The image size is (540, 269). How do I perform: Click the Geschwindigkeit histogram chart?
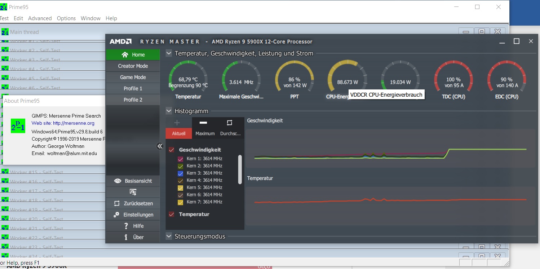pyautogui.click(x=390, y=148)
